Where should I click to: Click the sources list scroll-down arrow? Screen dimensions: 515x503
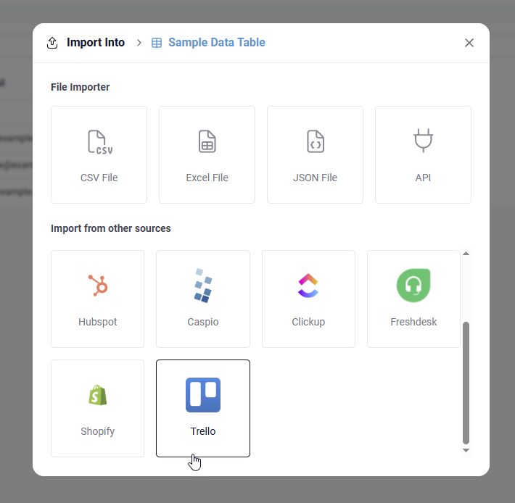[466, 450]
